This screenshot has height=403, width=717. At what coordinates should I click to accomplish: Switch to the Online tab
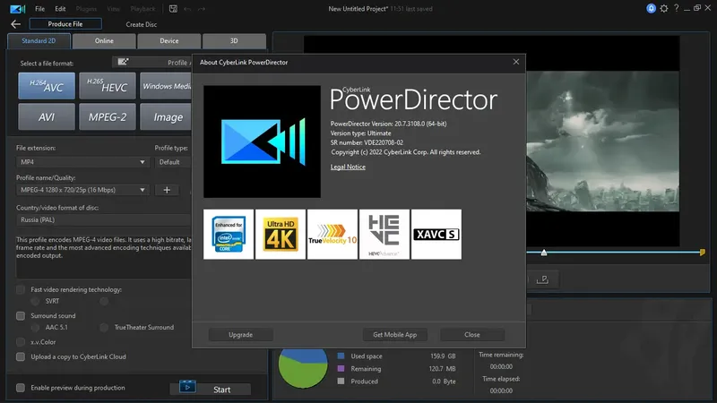[x=104, y=40]
